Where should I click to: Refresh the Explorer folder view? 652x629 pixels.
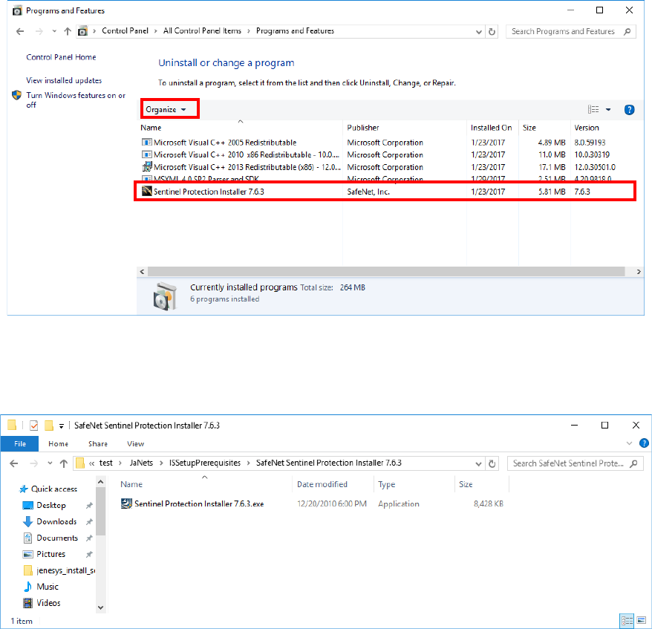coord(492,463)
